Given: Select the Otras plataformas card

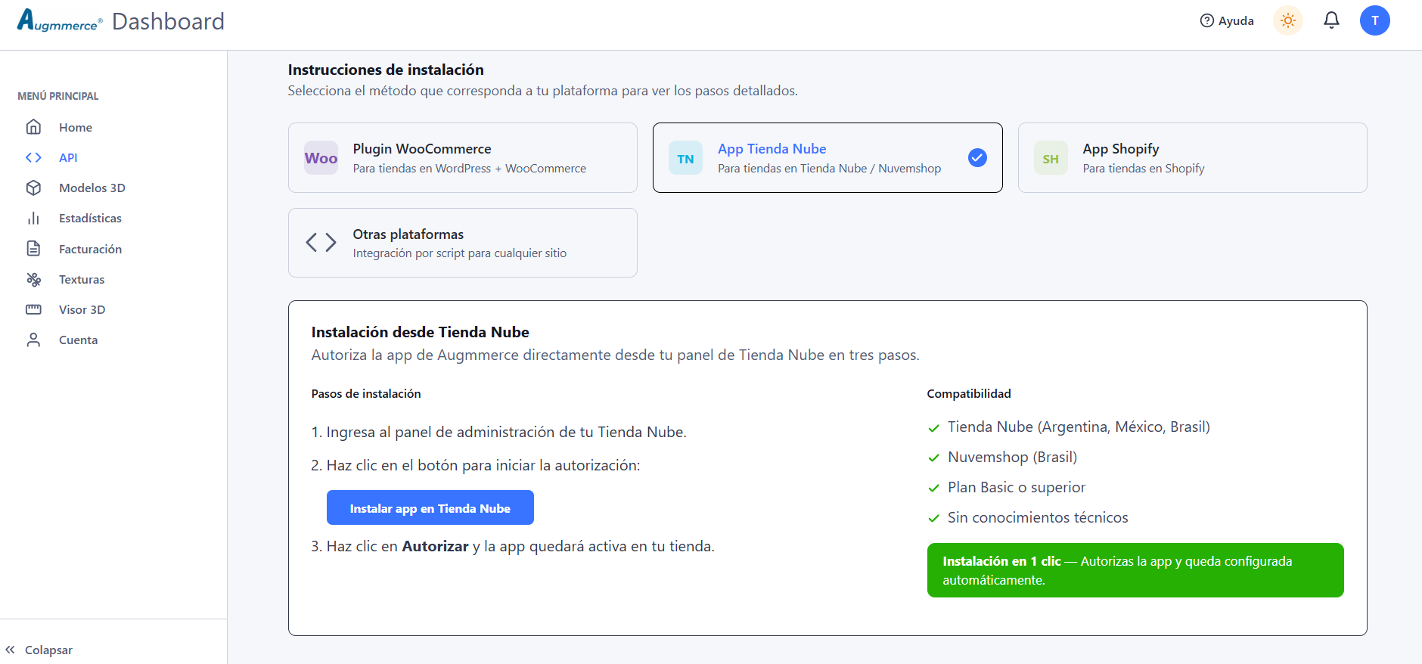Looking at the screenshot, I should point(463,243).
